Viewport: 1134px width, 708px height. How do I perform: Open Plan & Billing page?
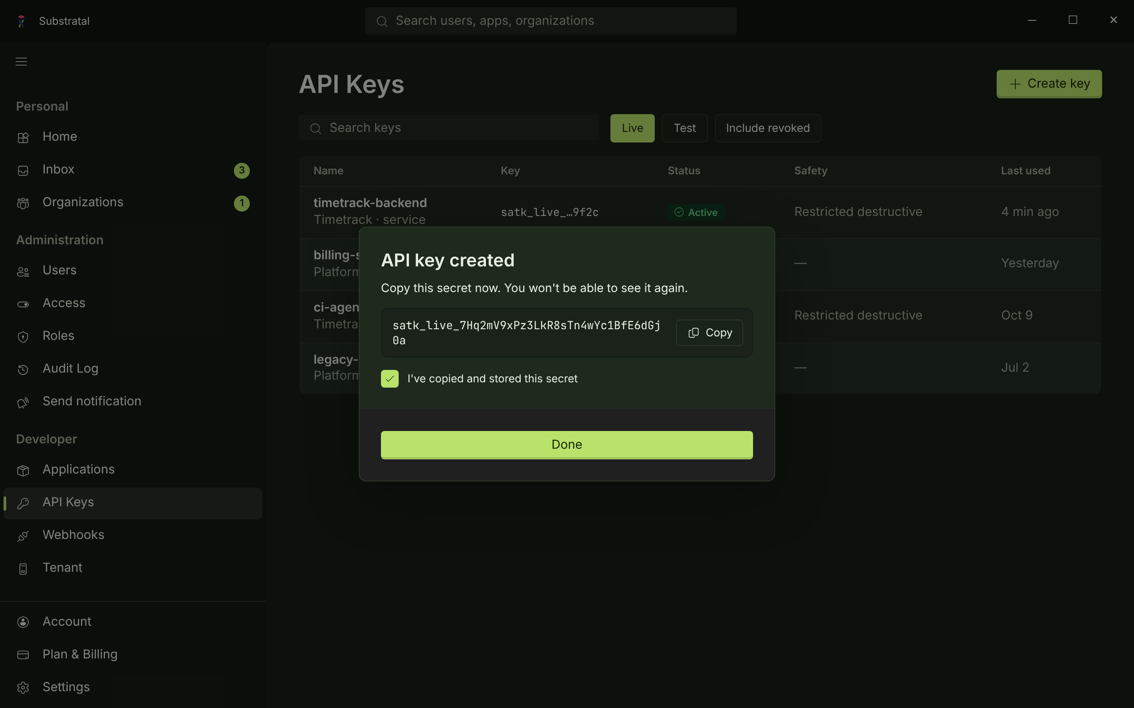pyautogui.click(x=132, y=654)
